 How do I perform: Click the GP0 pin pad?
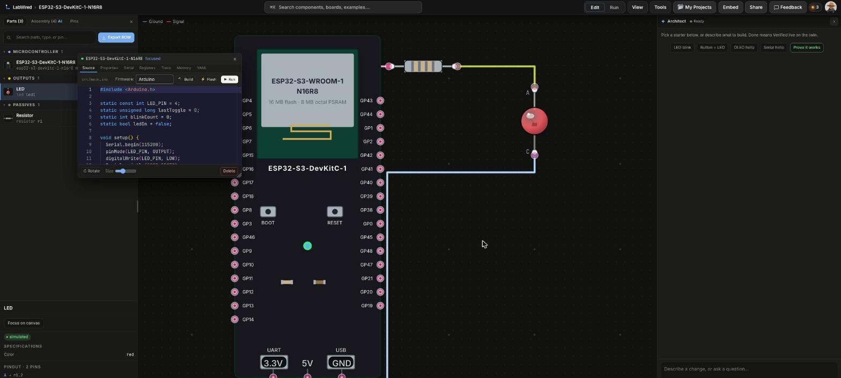click(x=380, y=224)
